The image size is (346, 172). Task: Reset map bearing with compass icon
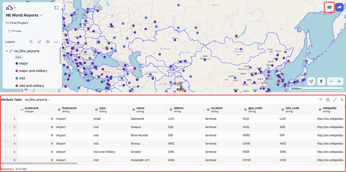pyautogui.click(x=321, y=81)
